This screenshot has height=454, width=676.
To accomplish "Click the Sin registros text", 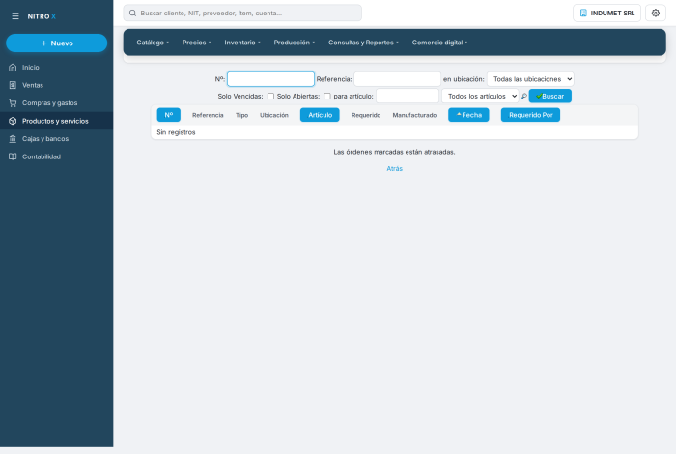I will (x=176, y=132).
